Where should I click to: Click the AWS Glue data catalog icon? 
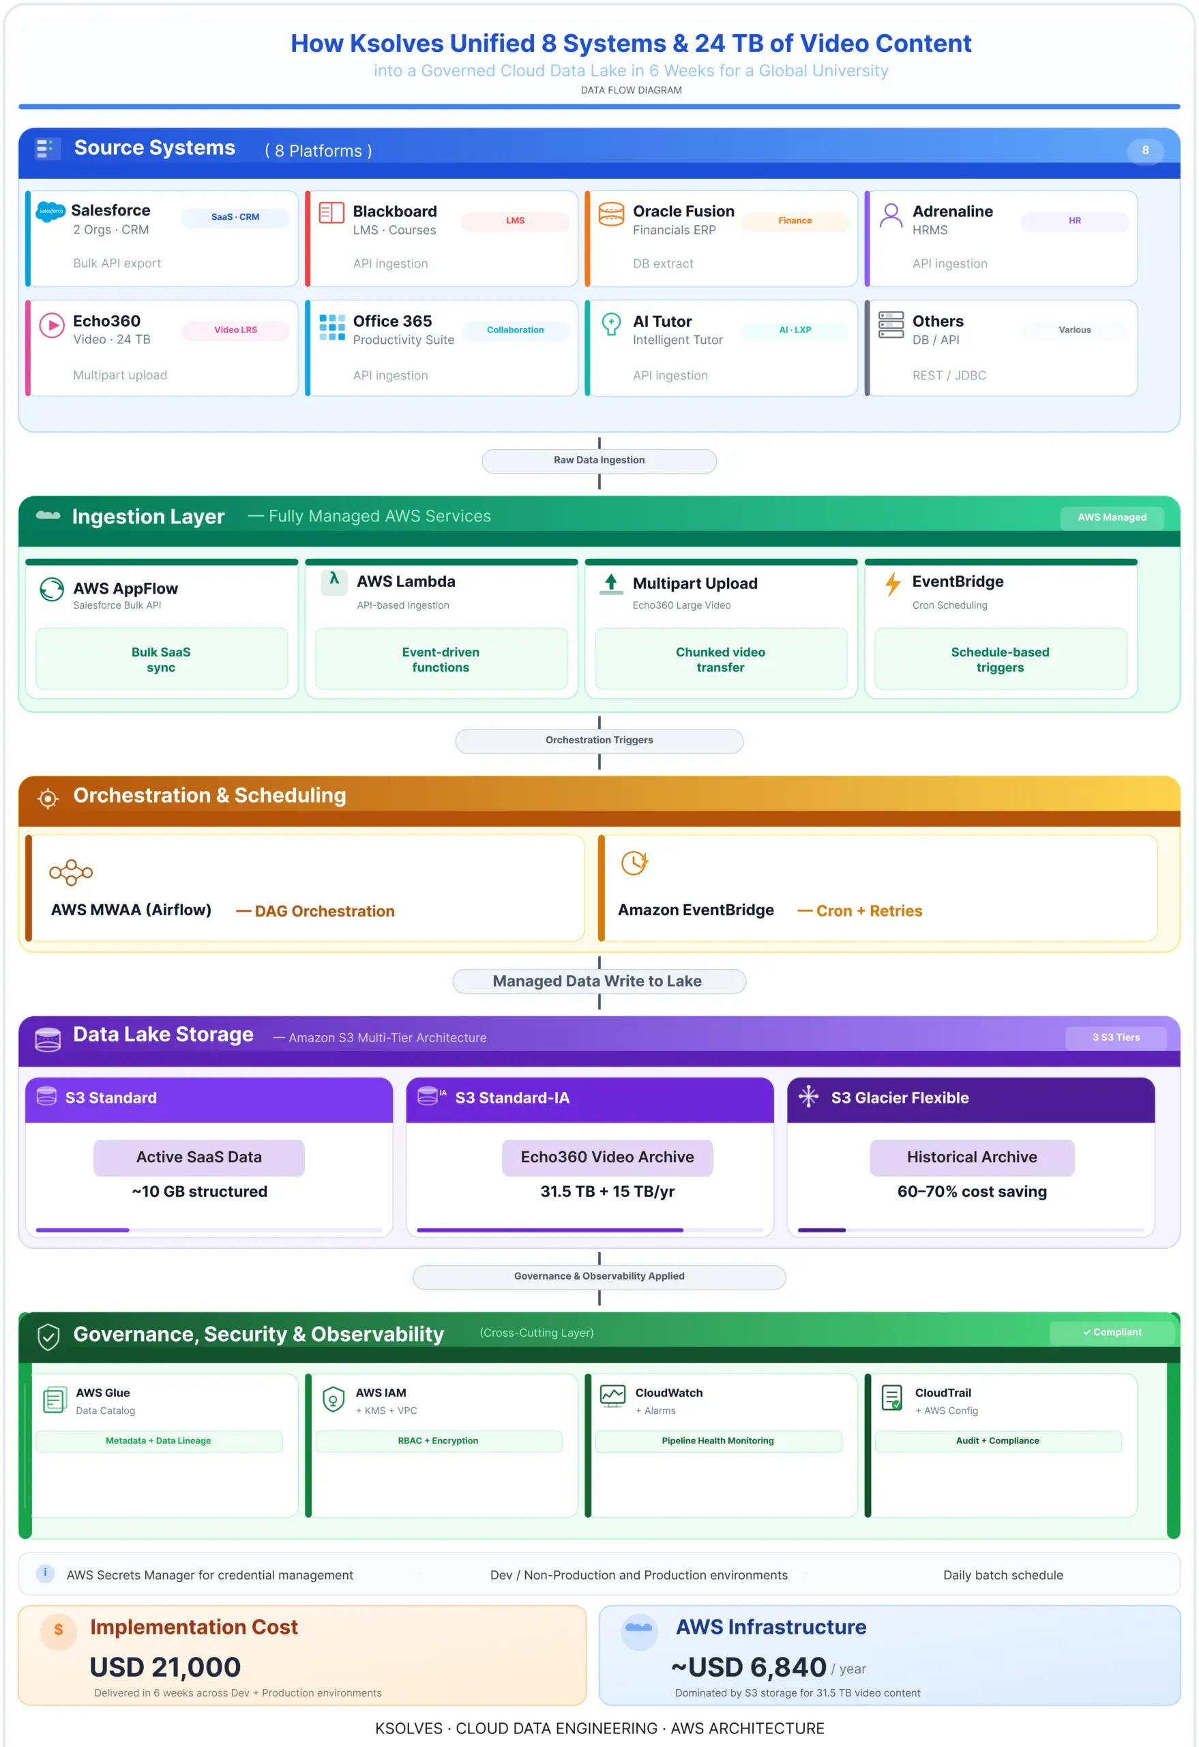pos(54,1400)
